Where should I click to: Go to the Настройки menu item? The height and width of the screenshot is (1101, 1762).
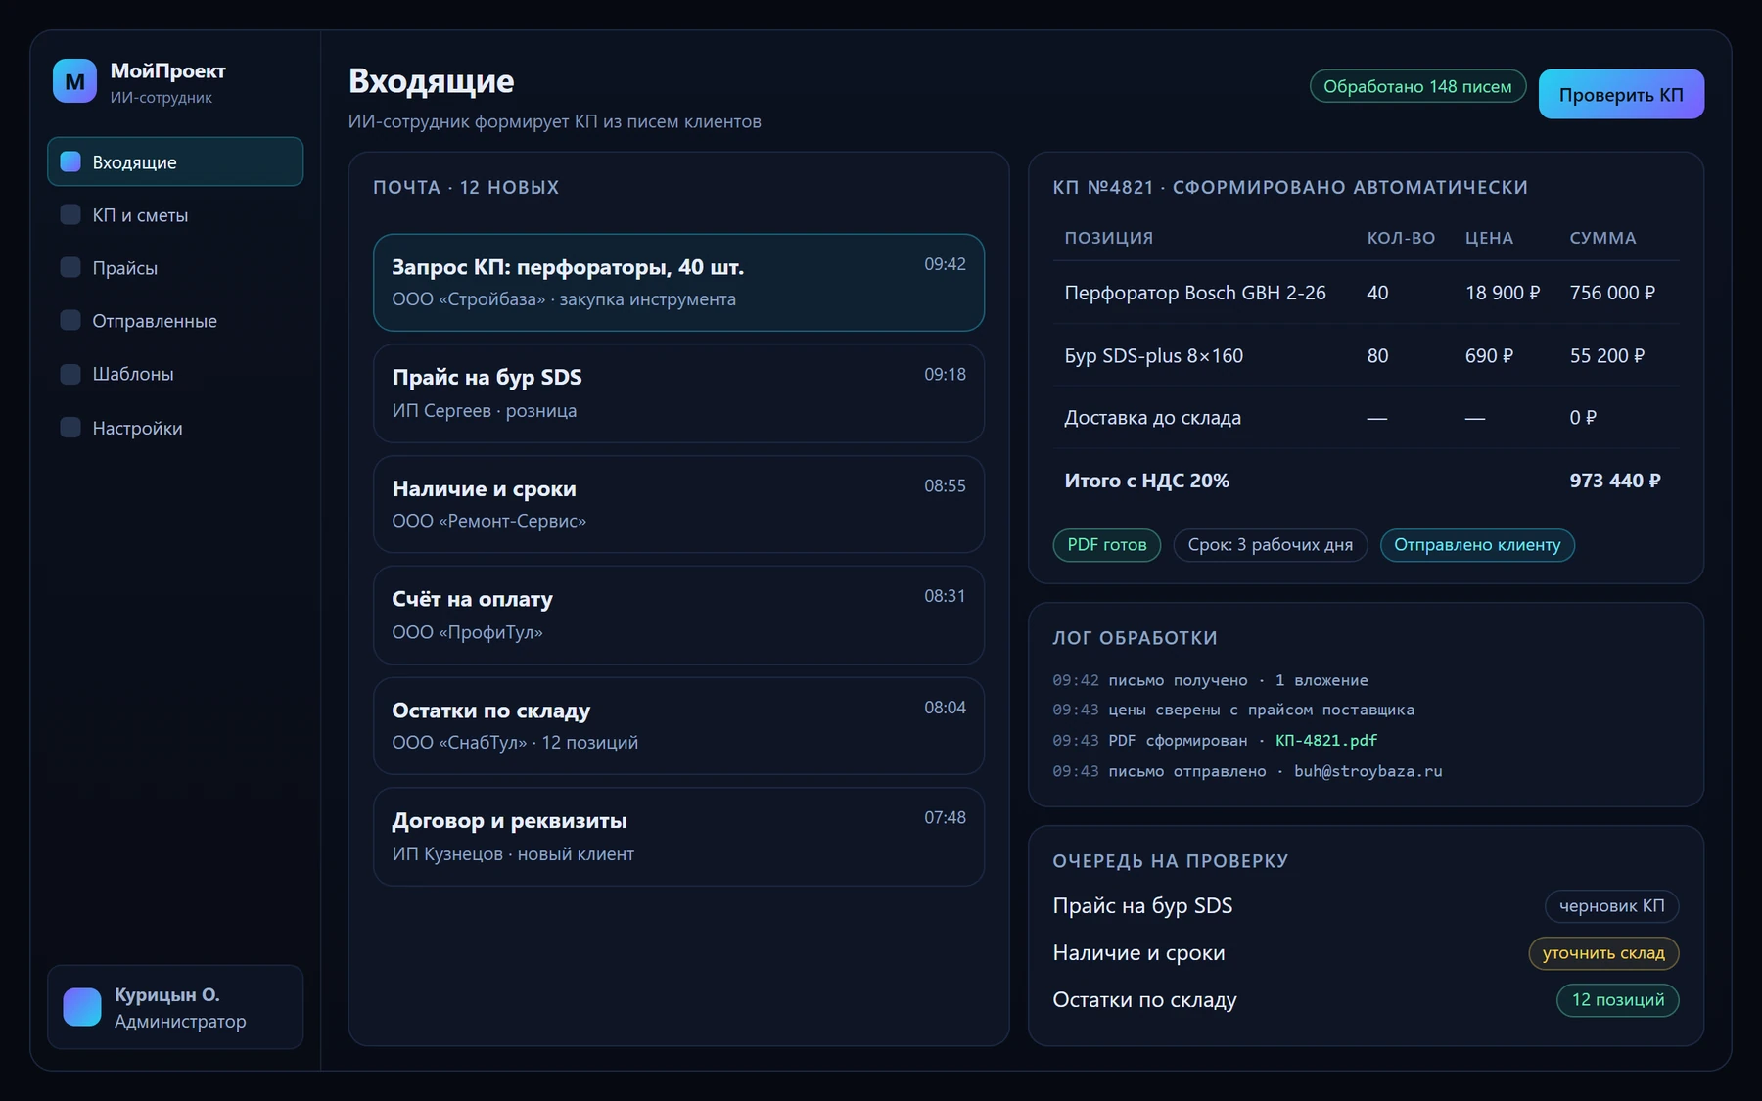[175, 428]
